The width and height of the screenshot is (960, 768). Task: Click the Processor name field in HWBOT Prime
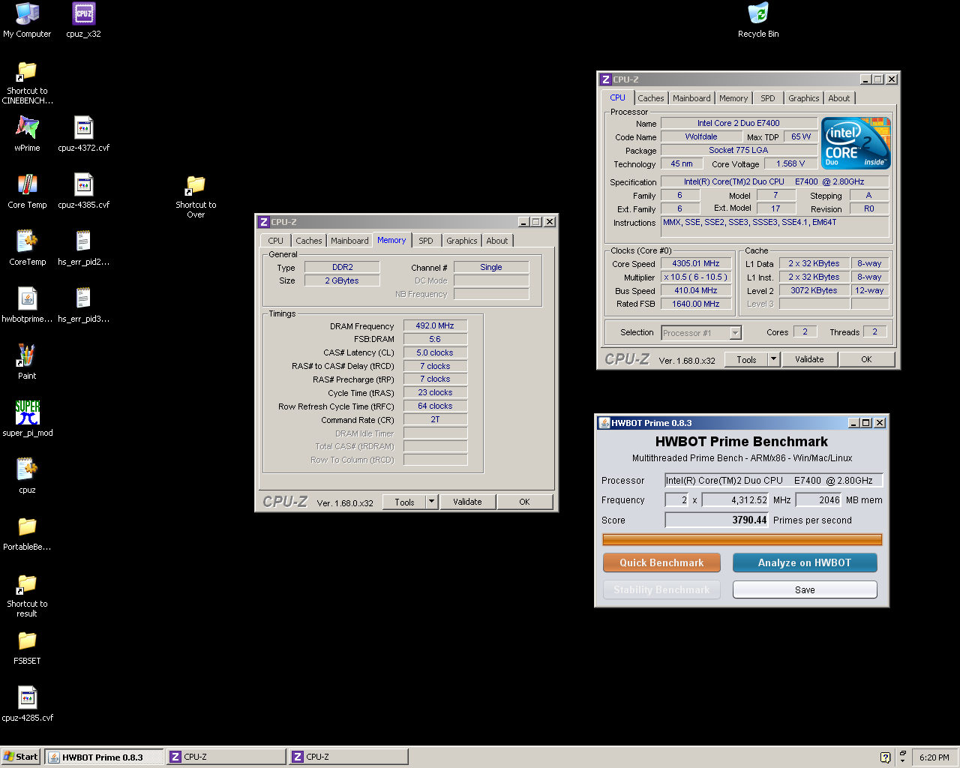pyautogui.click(x=774, y=480)
